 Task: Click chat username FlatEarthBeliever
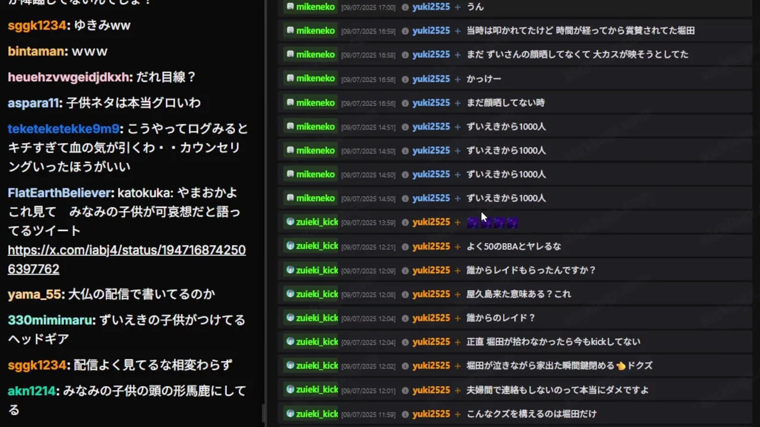[x=61, y=193]
